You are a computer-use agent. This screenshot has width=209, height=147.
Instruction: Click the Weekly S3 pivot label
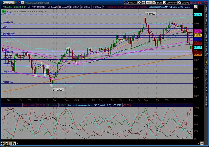coord(8,82)
